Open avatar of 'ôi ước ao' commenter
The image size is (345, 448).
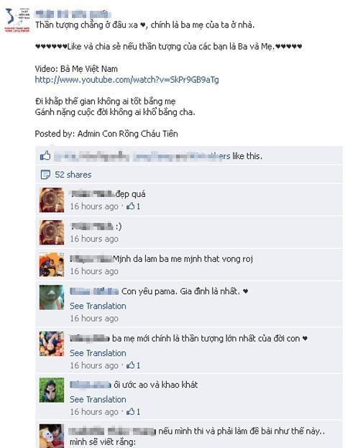click(52, 390)
